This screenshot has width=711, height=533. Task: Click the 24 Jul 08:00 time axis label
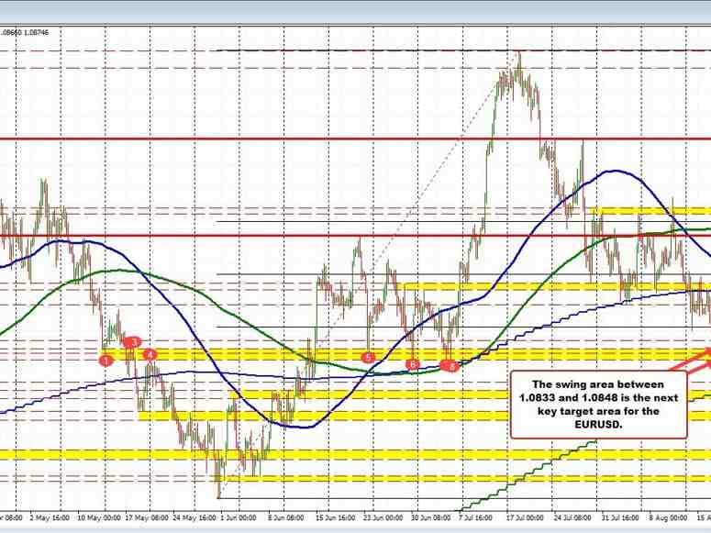coord(572,517)
